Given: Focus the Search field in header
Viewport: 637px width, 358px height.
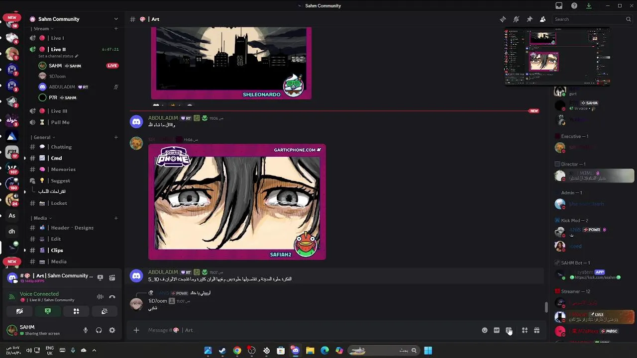Looking at the screenshot, I should pyautogui.click(x=592, y=19).
